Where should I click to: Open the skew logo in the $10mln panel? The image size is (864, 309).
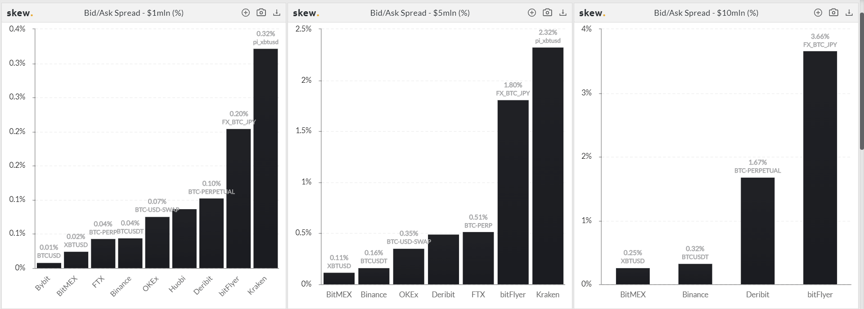click(592, 13)
